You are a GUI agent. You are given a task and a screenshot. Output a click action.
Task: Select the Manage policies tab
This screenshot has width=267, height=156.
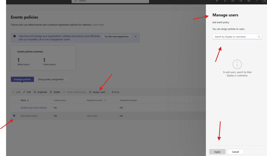pos(22,79)
